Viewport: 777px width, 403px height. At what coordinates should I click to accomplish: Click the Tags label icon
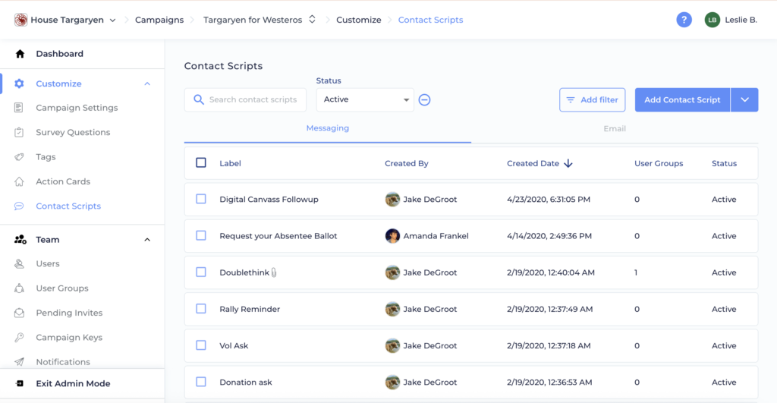coord(19,156)
